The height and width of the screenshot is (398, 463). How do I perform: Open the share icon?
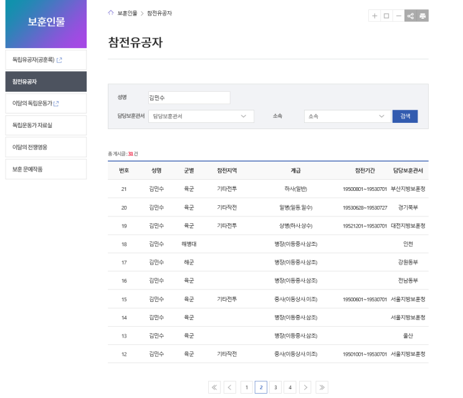click(411, 16)
